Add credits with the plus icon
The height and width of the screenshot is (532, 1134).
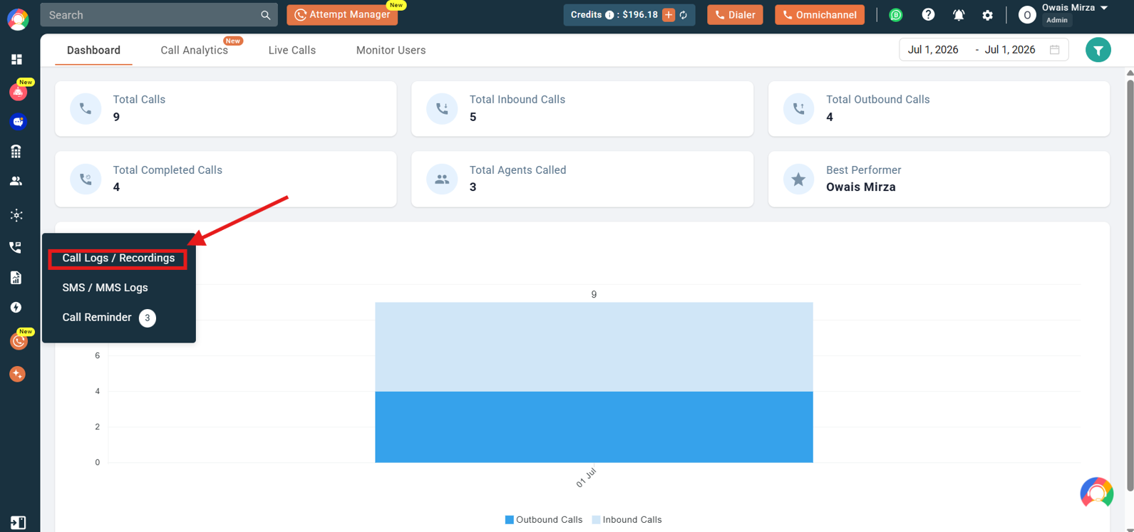(x=669, y=15)
